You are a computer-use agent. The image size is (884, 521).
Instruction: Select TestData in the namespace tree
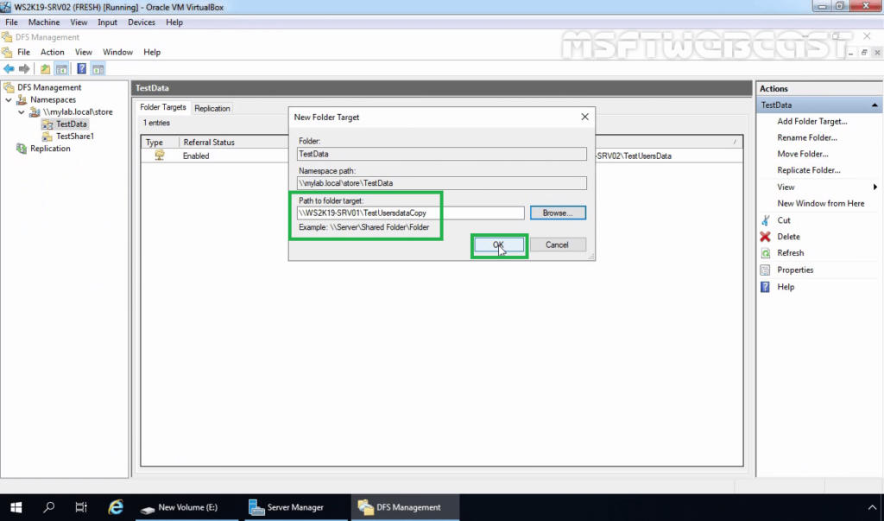pos(71,124)
